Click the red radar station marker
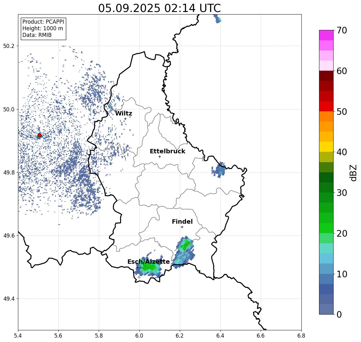This screenshot has height=342, width=361. (40, 135)
